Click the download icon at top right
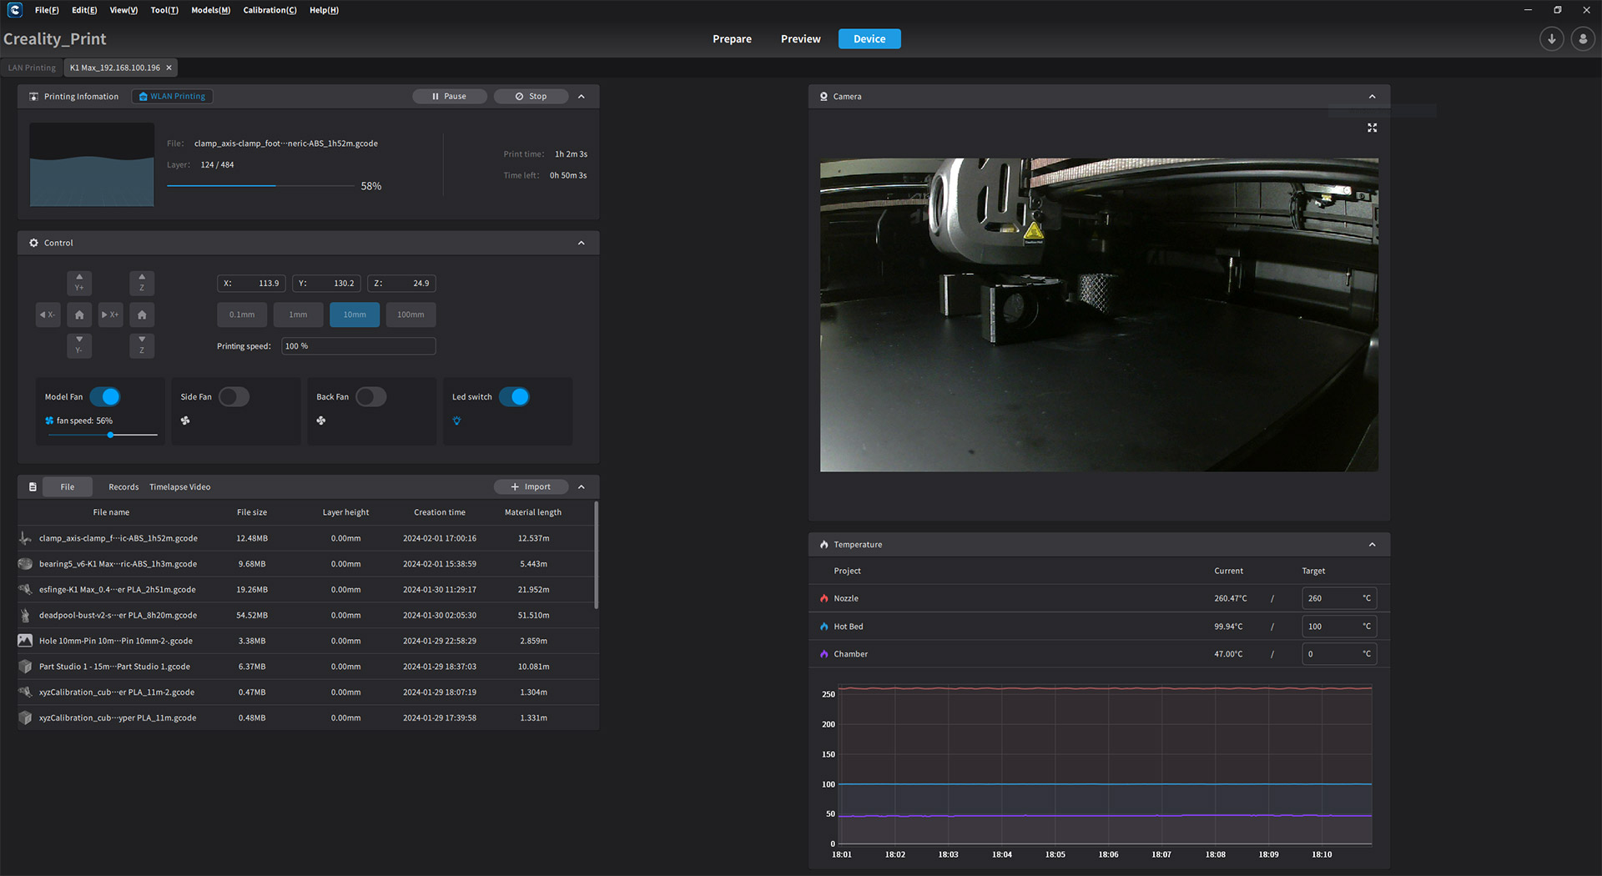Screen dimensions: 1602x876 click(x=1551, y=39)
